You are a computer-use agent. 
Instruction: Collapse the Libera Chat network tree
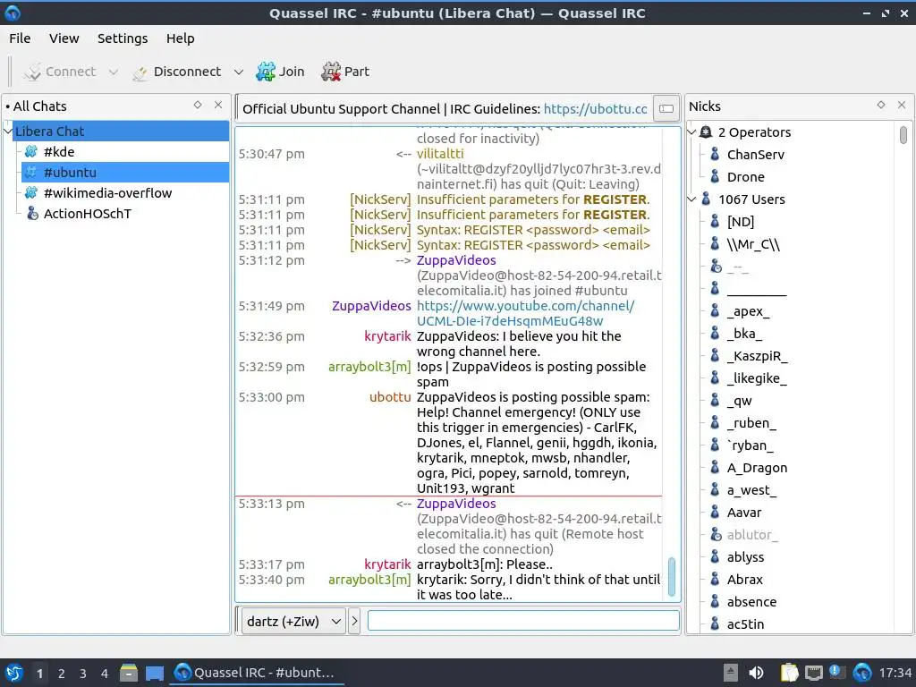(x=7, y=131)
